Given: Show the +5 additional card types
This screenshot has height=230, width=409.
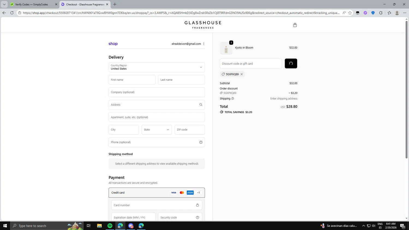Looking at the screenshot, I should click(199, 193).
